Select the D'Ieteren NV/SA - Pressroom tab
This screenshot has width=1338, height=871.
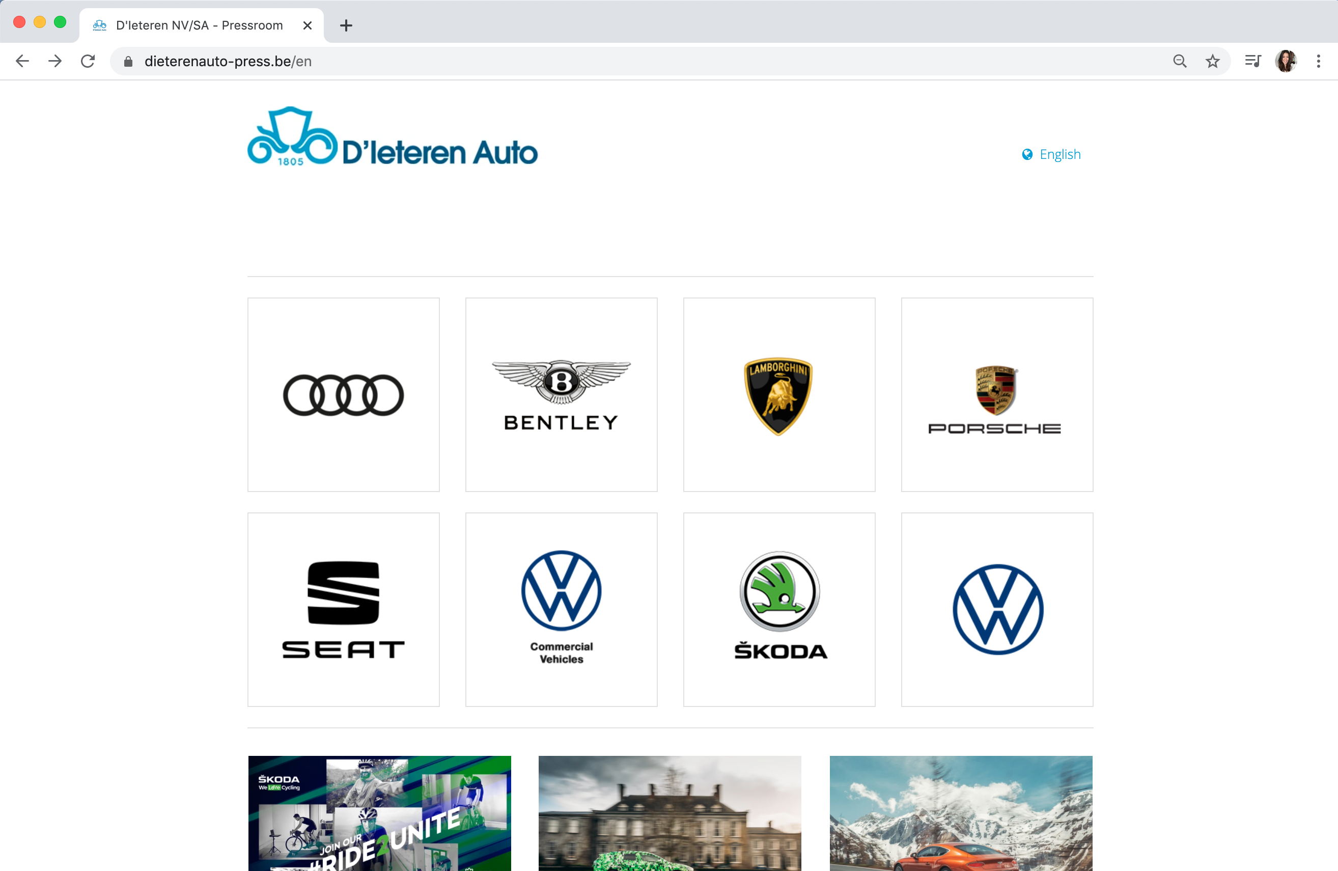[201, 25]
